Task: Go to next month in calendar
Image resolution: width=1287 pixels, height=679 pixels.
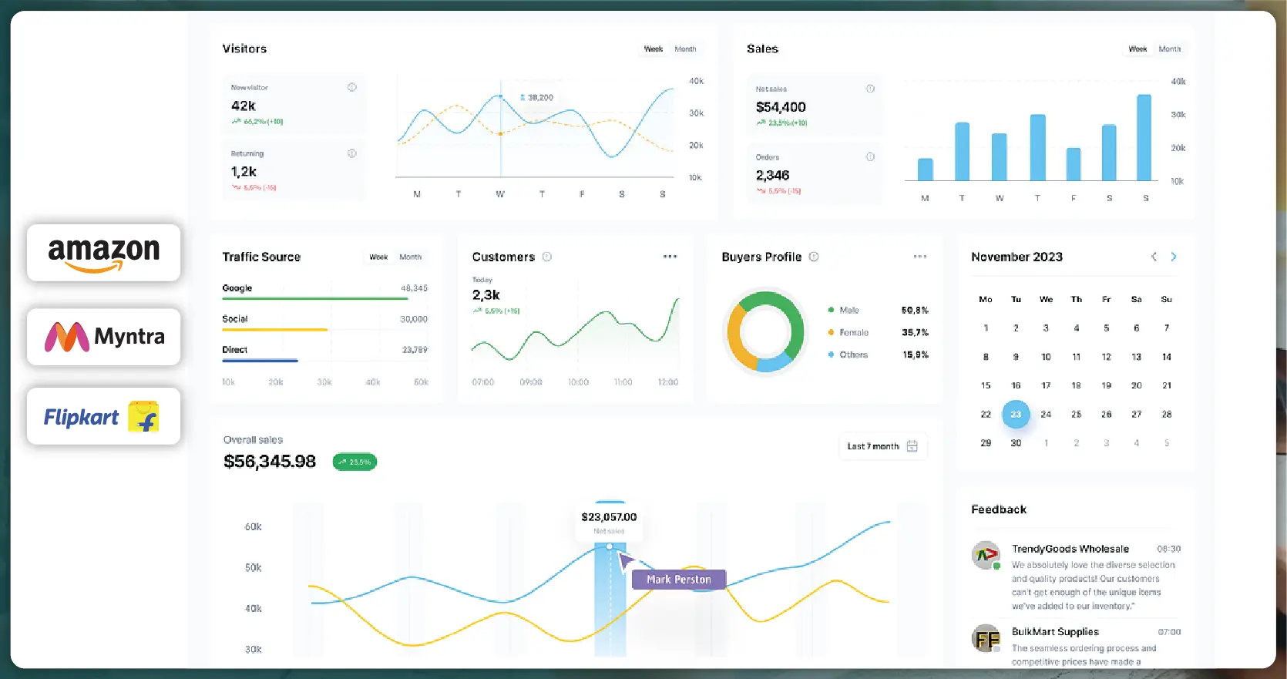Action: (x=1174, y=257)
